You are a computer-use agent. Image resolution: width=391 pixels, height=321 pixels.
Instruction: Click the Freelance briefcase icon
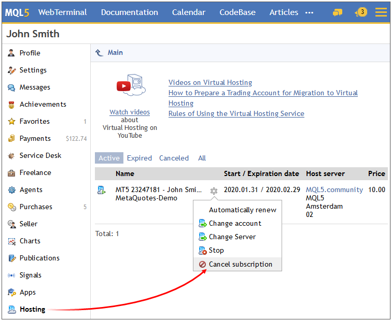point(11,173)
